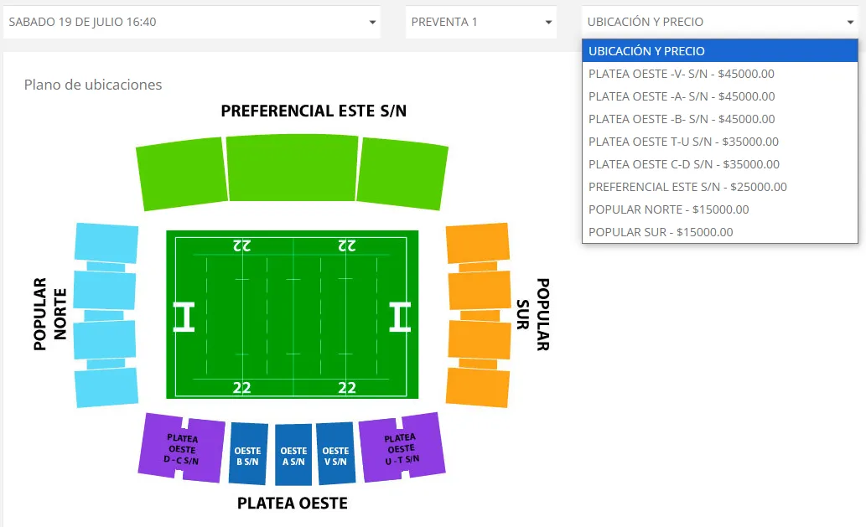Click the center green Preferencial Este section
866x527 pixels.
pyautogui.click(x=292, y=168)
